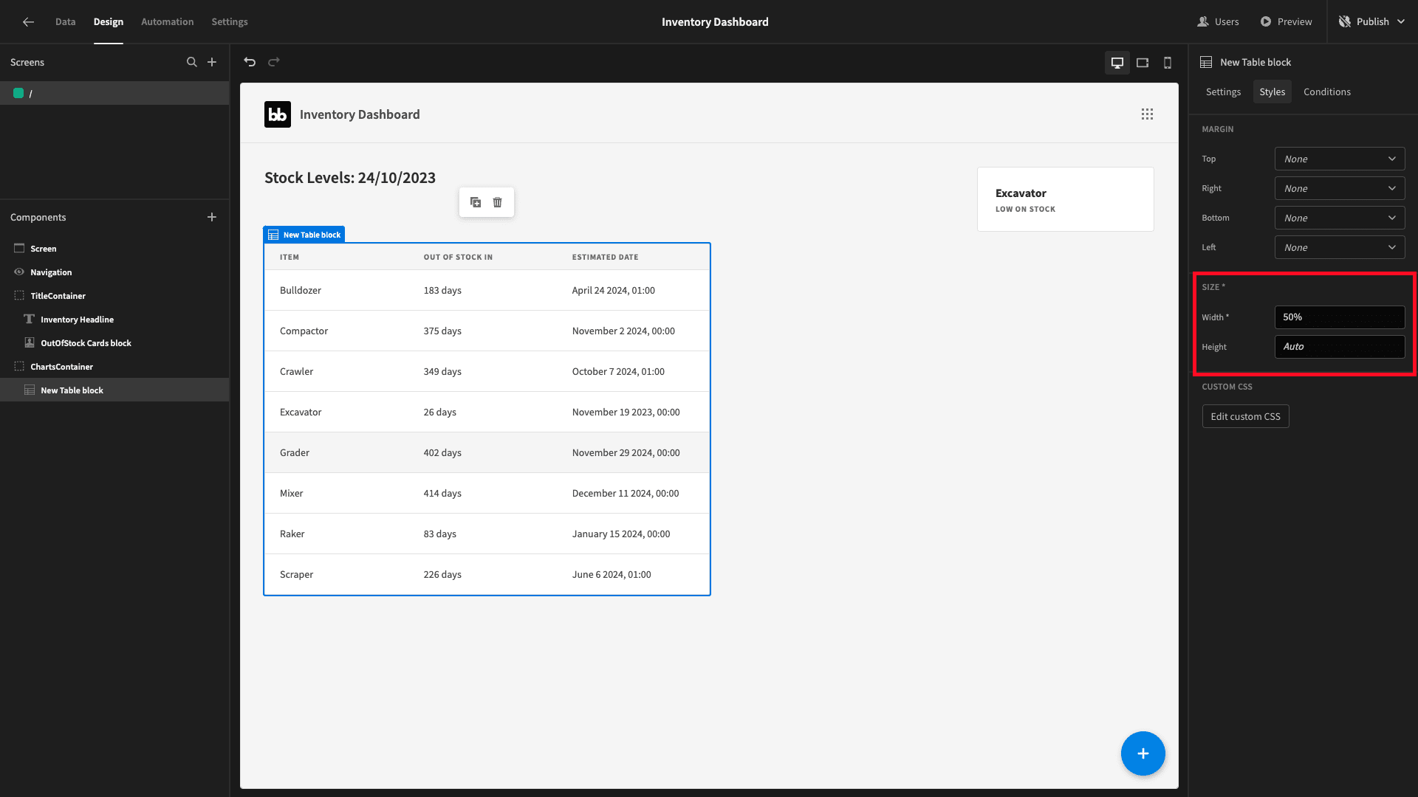Select the Tablet view icon
This screenshot has height=797, width=1418.
(x=1143, y=62)
